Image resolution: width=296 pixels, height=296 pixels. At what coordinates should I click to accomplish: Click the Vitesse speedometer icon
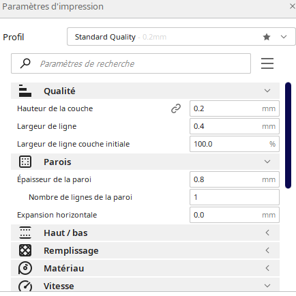pos(25,286)
